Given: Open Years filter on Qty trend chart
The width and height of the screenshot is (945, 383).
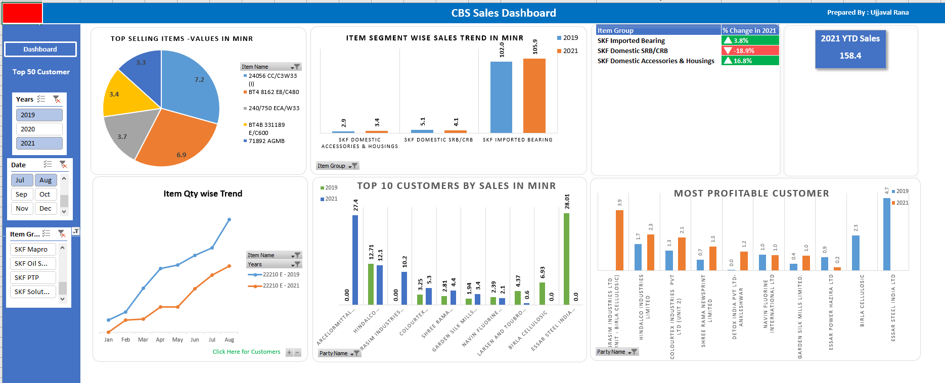Looking at the screenshot, I should point(296,264).
